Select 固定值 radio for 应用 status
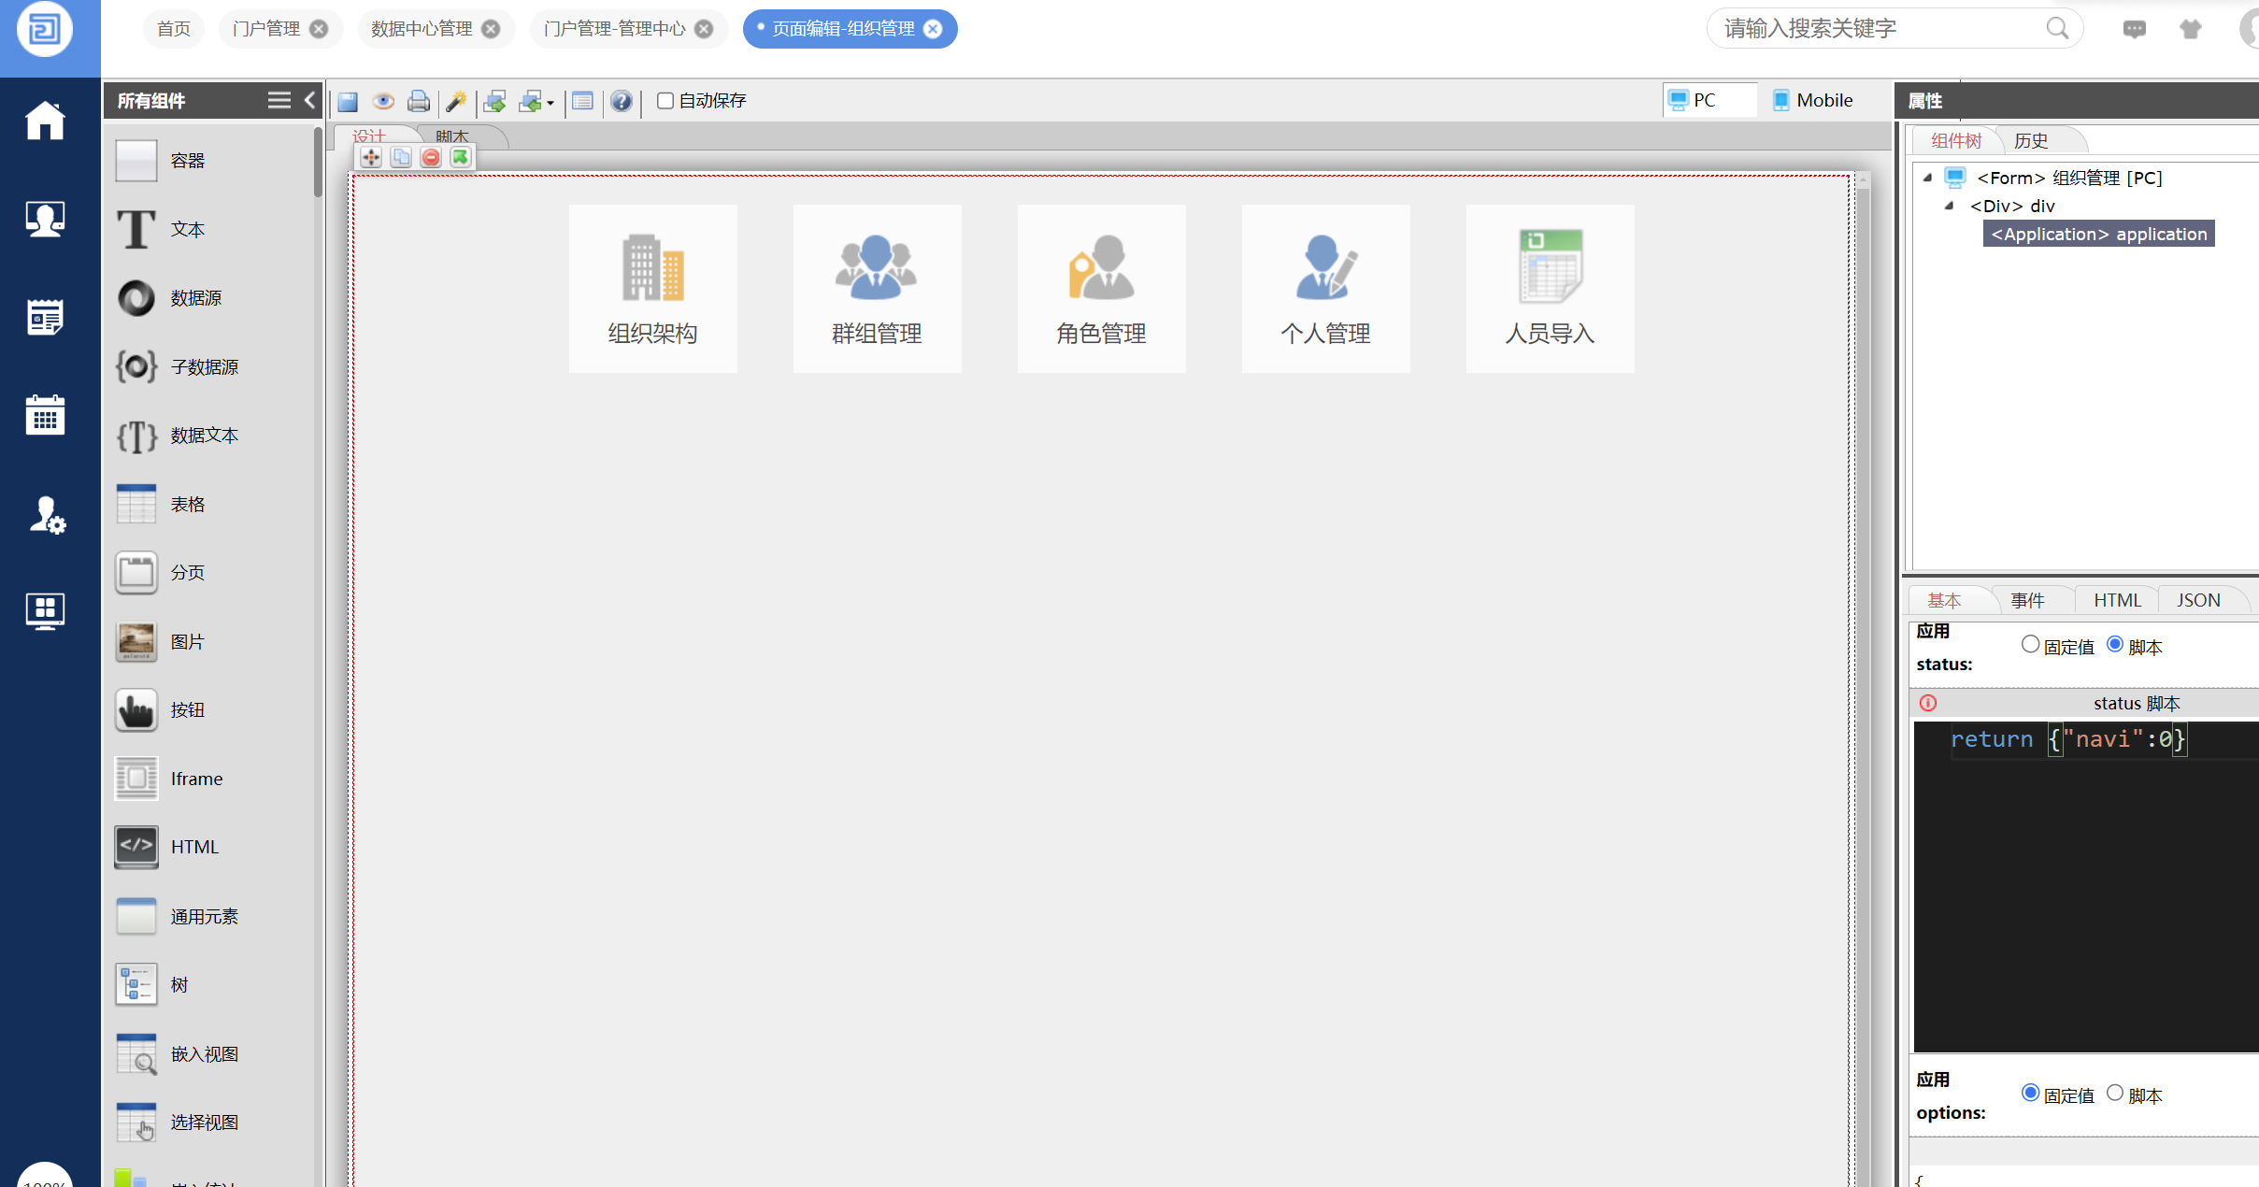2259x1187 pixels. [2030, 644]
